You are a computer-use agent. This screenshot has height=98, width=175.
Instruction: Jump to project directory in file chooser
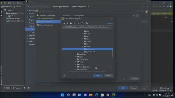click(71, 23)
